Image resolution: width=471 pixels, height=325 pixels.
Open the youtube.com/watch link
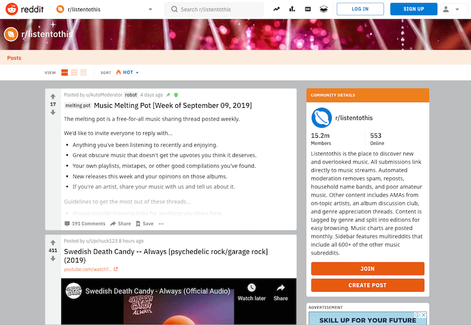click(91, 269)
